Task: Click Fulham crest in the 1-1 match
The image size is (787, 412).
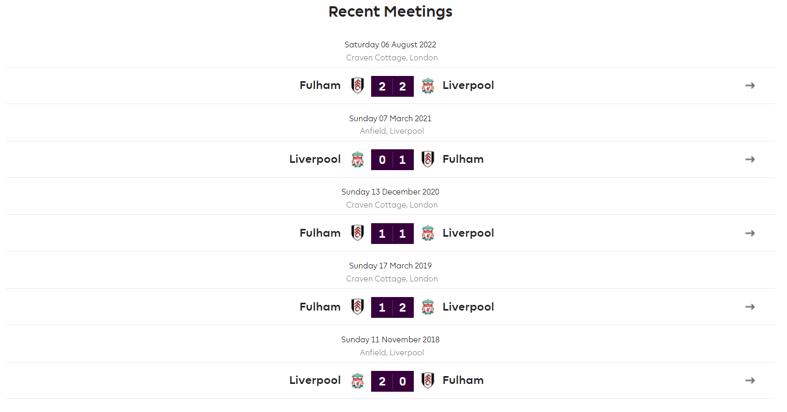Action: point(358,233)
